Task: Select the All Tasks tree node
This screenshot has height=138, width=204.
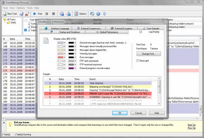Action: click(x=11, y=19)
